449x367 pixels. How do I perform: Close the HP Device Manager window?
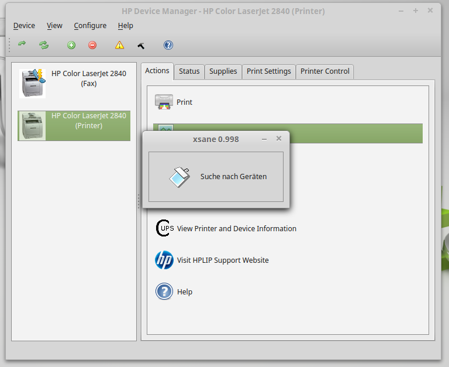pyautogui.click(x=430, y=11)
